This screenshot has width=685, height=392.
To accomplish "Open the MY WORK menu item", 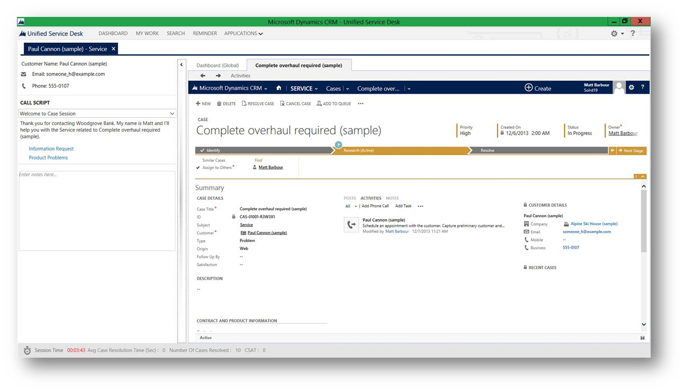I will [147, 33].
